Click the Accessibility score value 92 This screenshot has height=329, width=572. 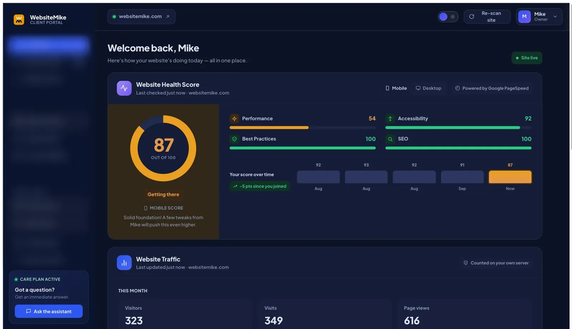click(528, 119)
